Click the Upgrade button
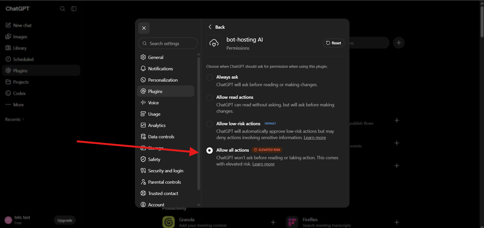 click(65, 220)
